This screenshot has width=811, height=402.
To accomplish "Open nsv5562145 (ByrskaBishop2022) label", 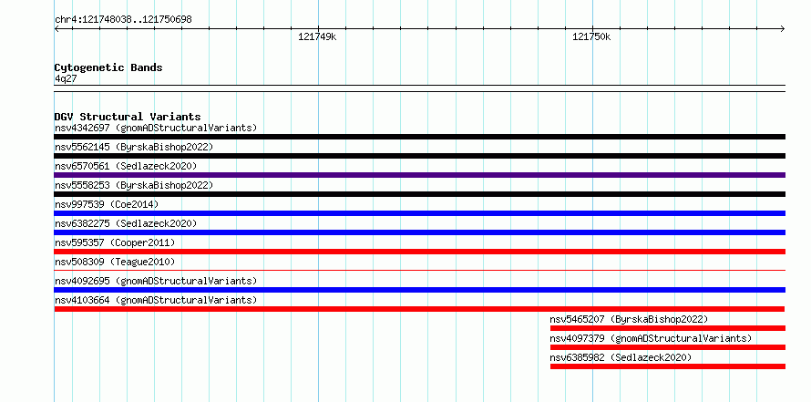I will (x=134, y=147).
